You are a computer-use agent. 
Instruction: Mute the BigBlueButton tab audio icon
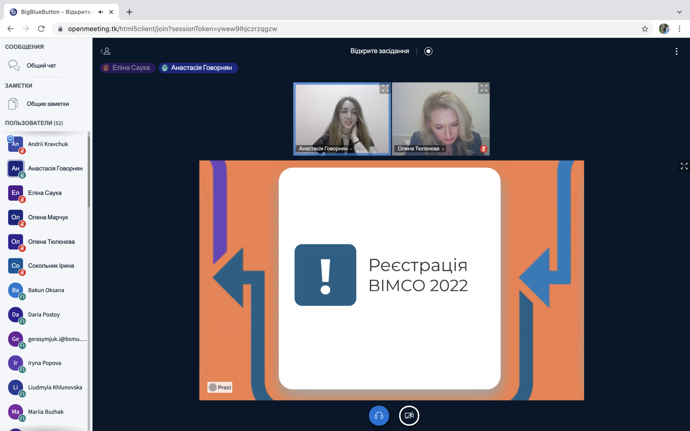point(100,12)
